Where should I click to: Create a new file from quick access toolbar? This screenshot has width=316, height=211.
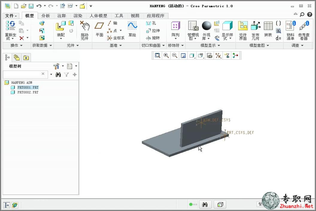point(16,6)
